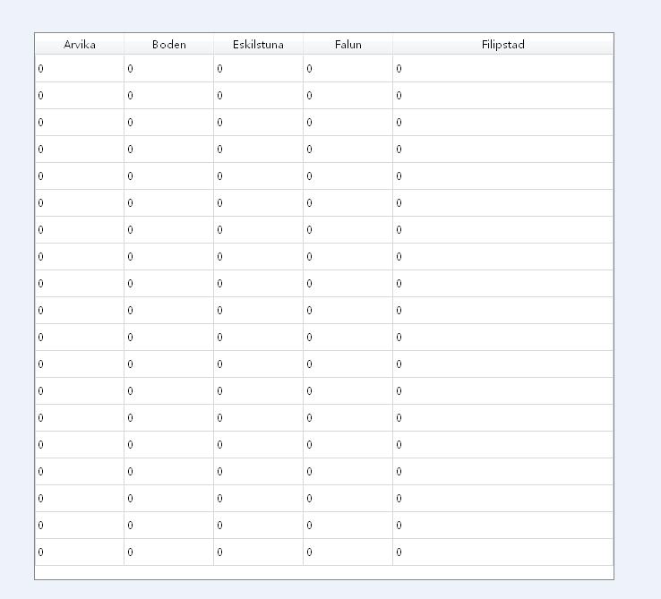The height and width of the screenshot is (599, 661).
Task: Click first row cell under Falun
Action: pyautogui.click(x=348, y=69)
